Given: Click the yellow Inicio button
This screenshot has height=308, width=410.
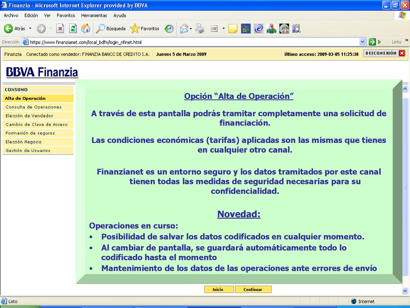Looking at the screenshot, I should [x=219, y=290].
